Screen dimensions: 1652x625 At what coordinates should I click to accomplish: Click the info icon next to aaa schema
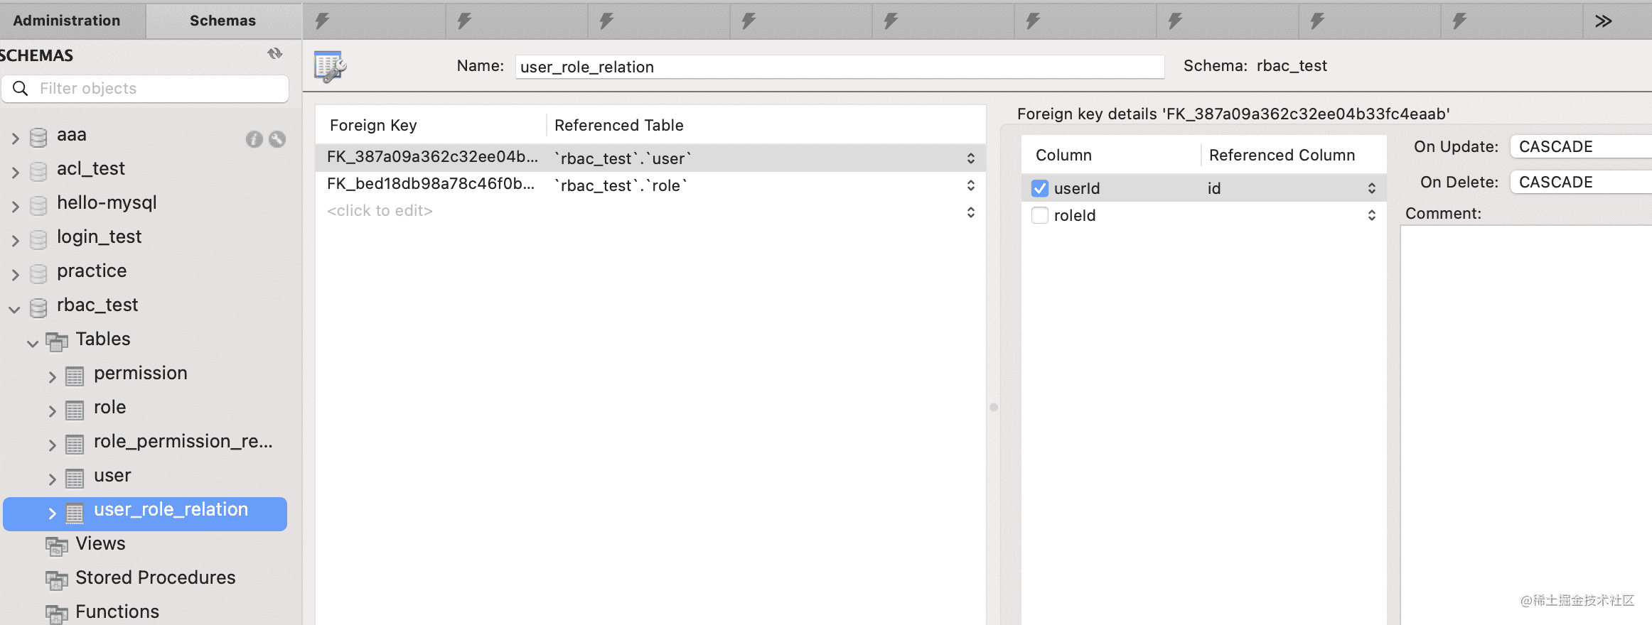coord(254,139)
